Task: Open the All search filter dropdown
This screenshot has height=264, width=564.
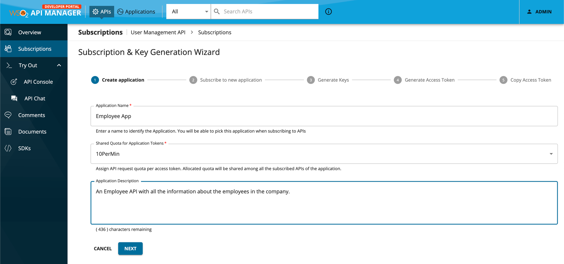Action: pos(188,12)
